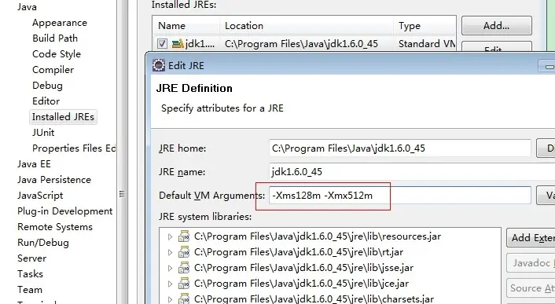Open the Compiler preferences page

[x=53, y=70]
